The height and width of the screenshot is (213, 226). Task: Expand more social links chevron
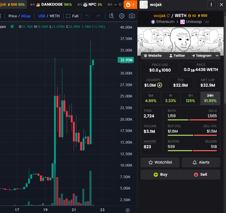point(217,56)
